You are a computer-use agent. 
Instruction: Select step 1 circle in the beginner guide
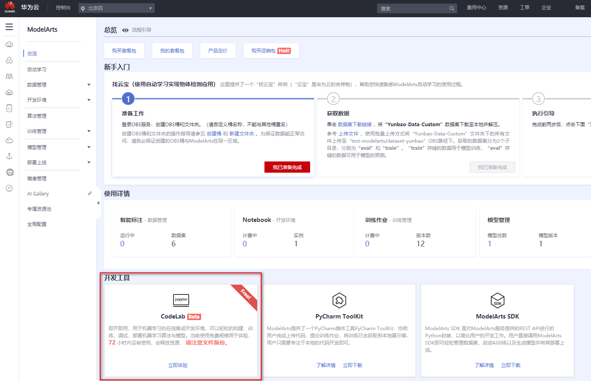point(128,99)
